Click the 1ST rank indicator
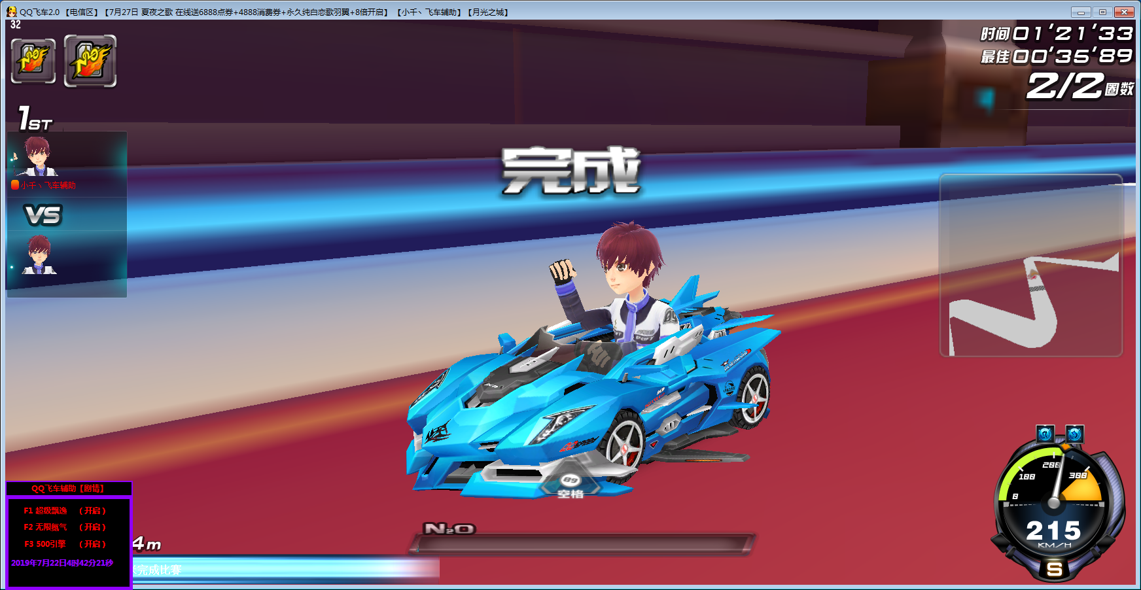 click(x=35, y=119)
